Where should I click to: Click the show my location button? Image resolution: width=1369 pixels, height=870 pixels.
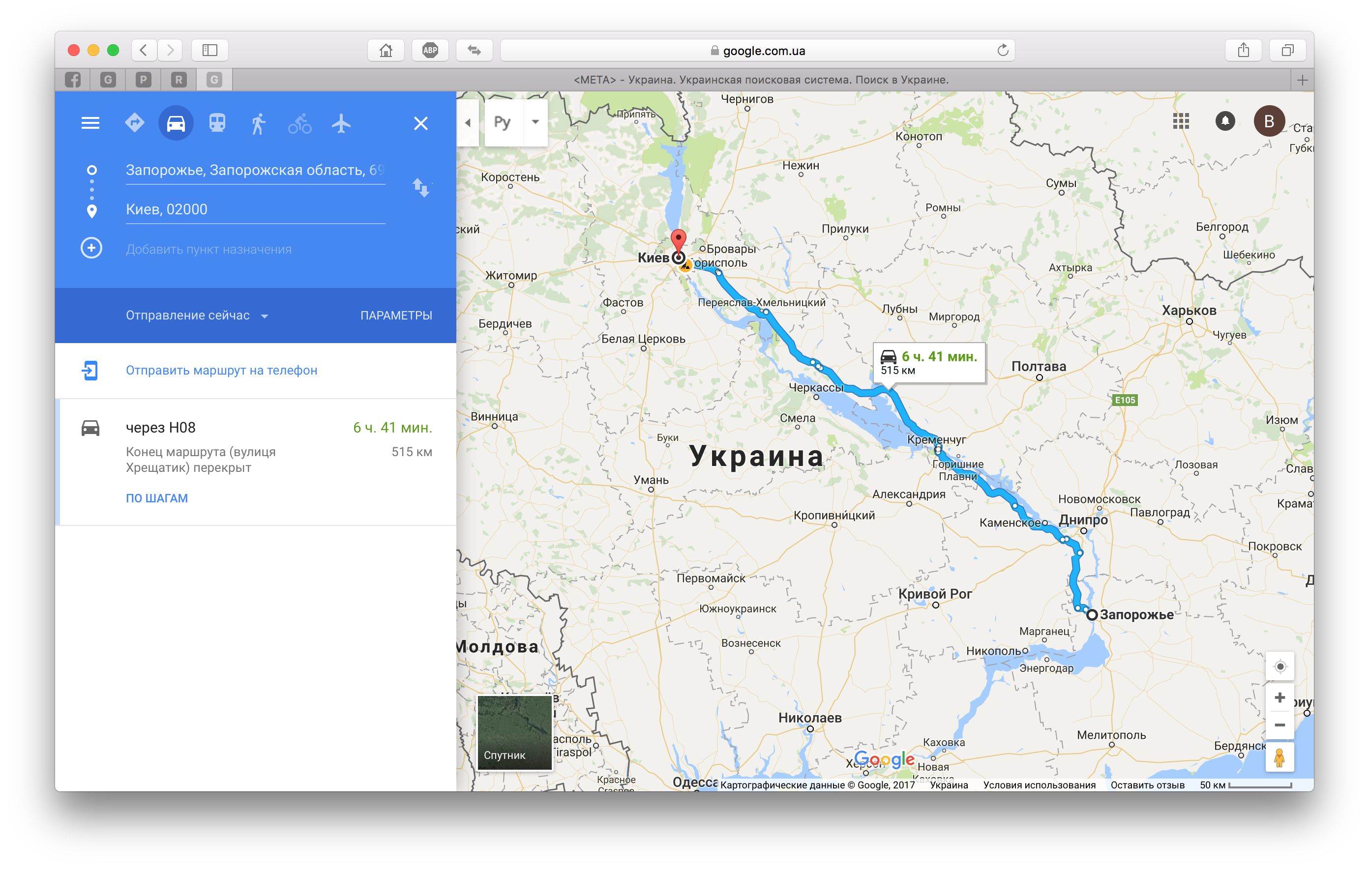[1280, 667]
